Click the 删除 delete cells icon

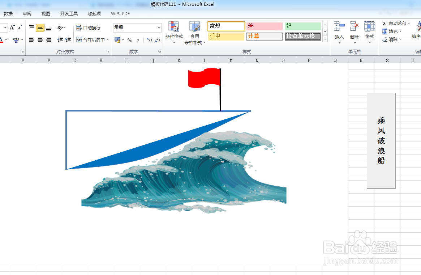[x=355, y=27]
